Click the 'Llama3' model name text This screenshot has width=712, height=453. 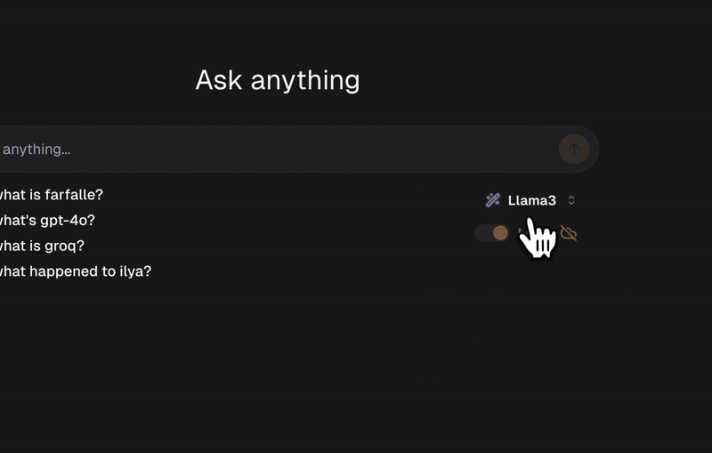pos(531,200)
